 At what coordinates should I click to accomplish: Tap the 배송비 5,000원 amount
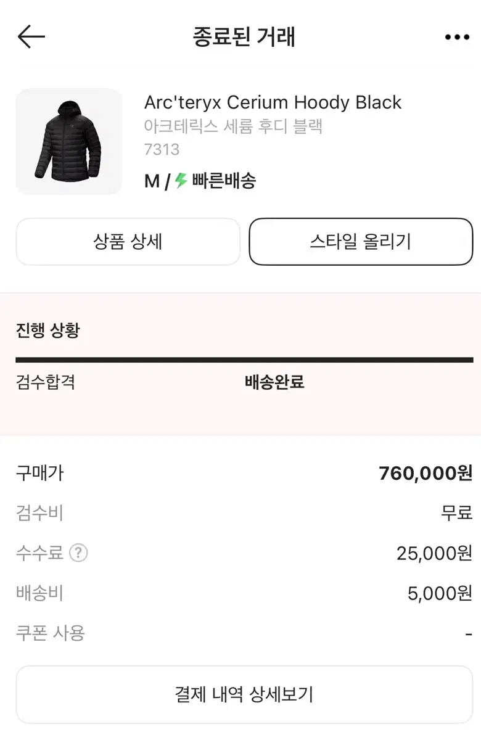pos(440,593)
